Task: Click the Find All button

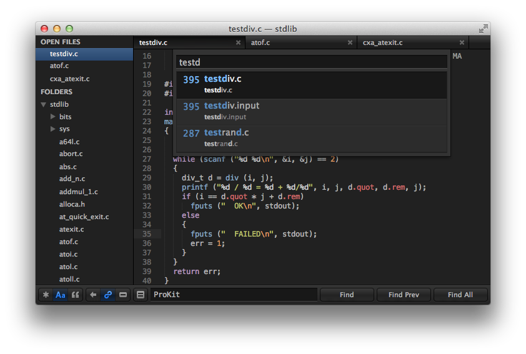Action: tap(460, 295)
